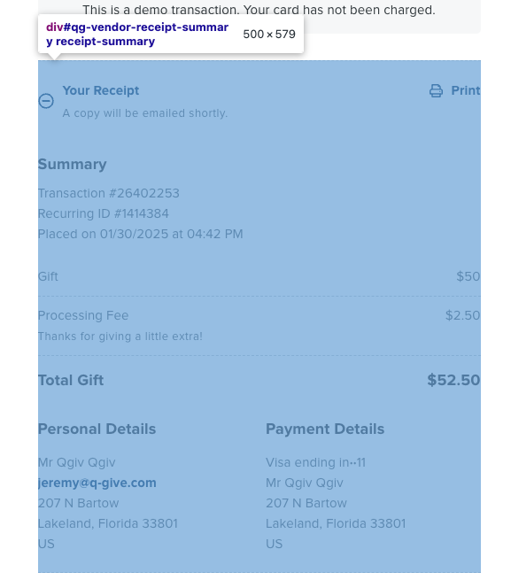Open the jeremy@q-give.com email link
Viewport: 511px width, 580px height.
tap(97, 483)
